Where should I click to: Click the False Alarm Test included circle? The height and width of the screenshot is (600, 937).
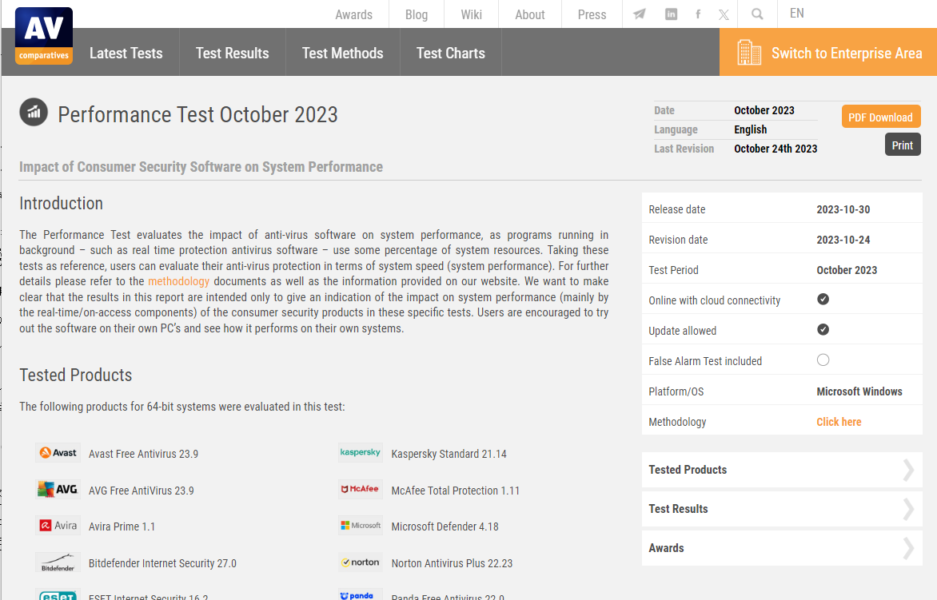823,360
